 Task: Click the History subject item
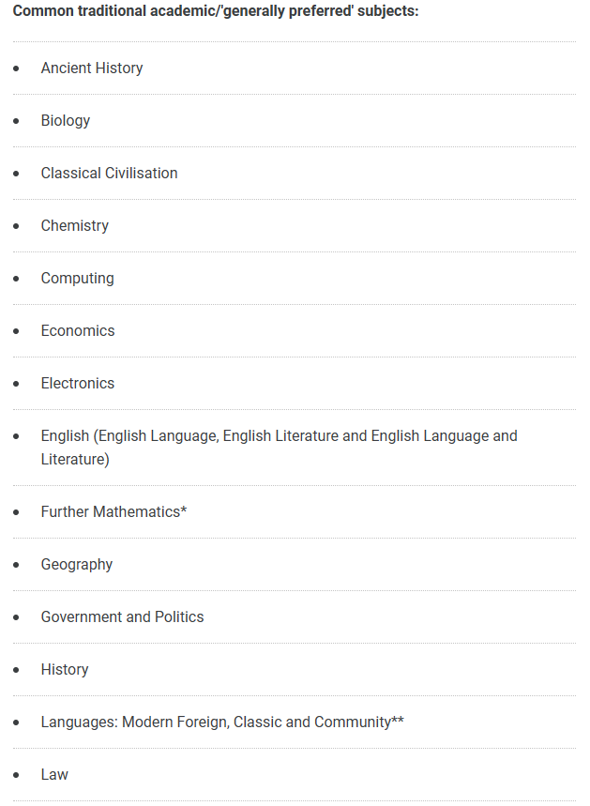point(65,669)
